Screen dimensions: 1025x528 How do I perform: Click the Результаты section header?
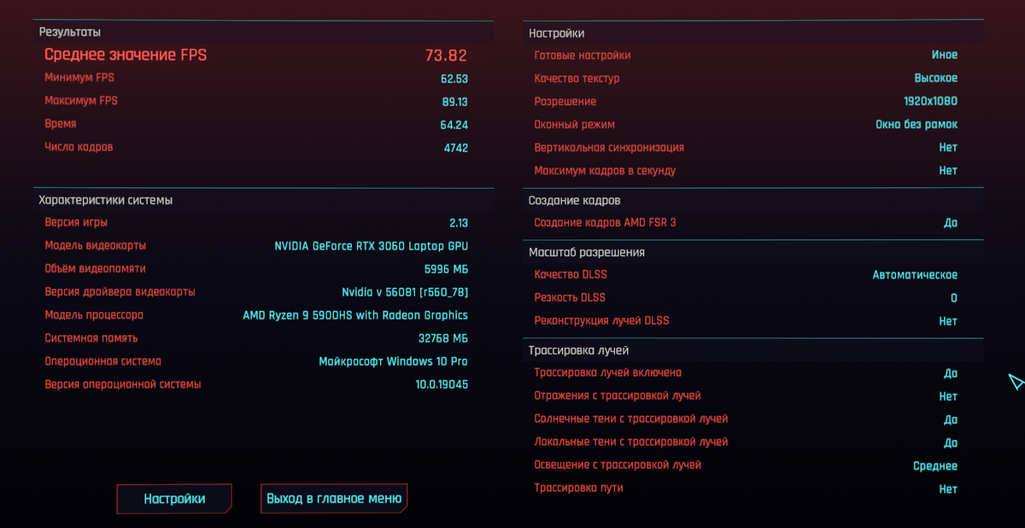pos(70,32)
